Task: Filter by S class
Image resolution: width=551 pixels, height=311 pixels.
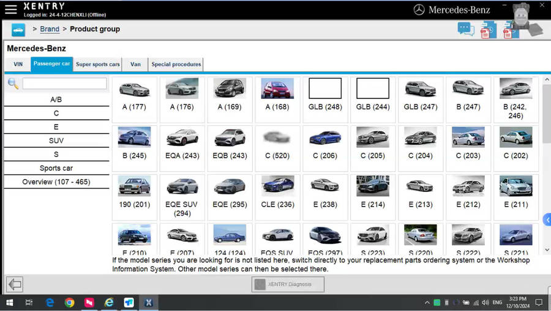Action: coord(56,154)
